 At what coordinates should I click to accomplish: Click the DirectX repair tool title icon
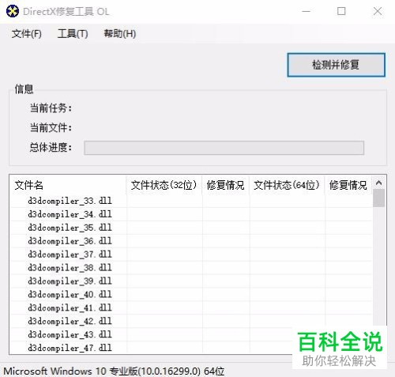coord(13,12)
